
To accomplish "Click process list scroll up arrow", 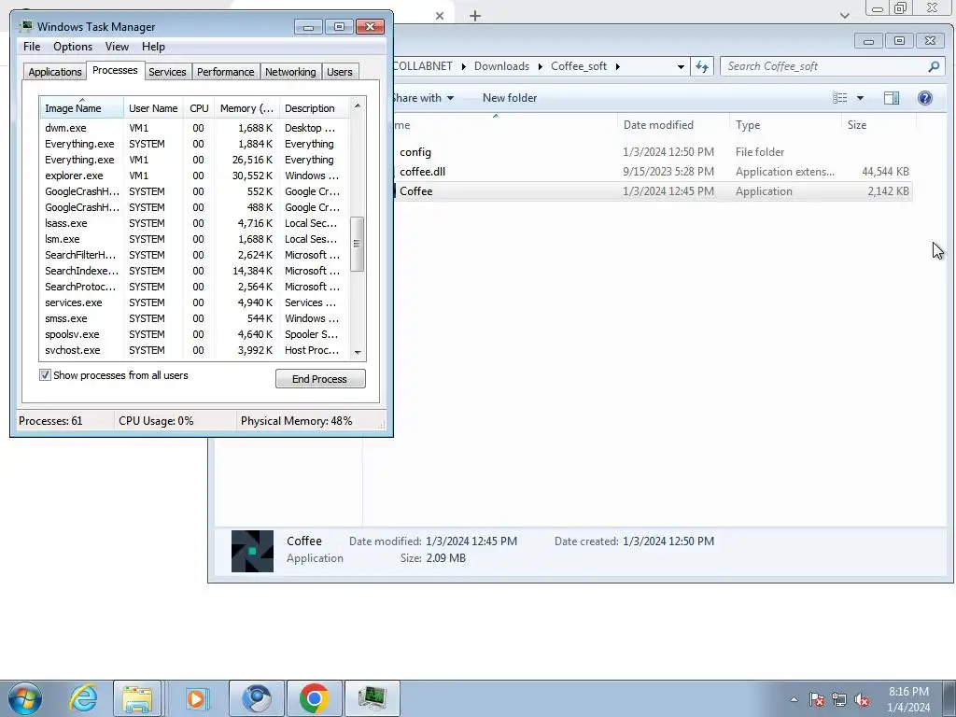I will click(x=358, y=105).
